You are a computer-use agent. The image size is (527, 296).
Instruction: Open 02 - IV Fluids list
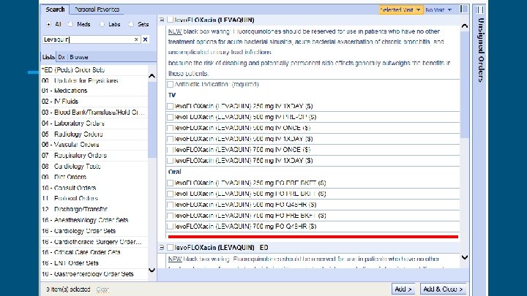point(94,102)
